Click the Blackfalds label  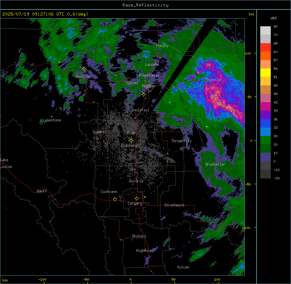[x=149, y=75]
